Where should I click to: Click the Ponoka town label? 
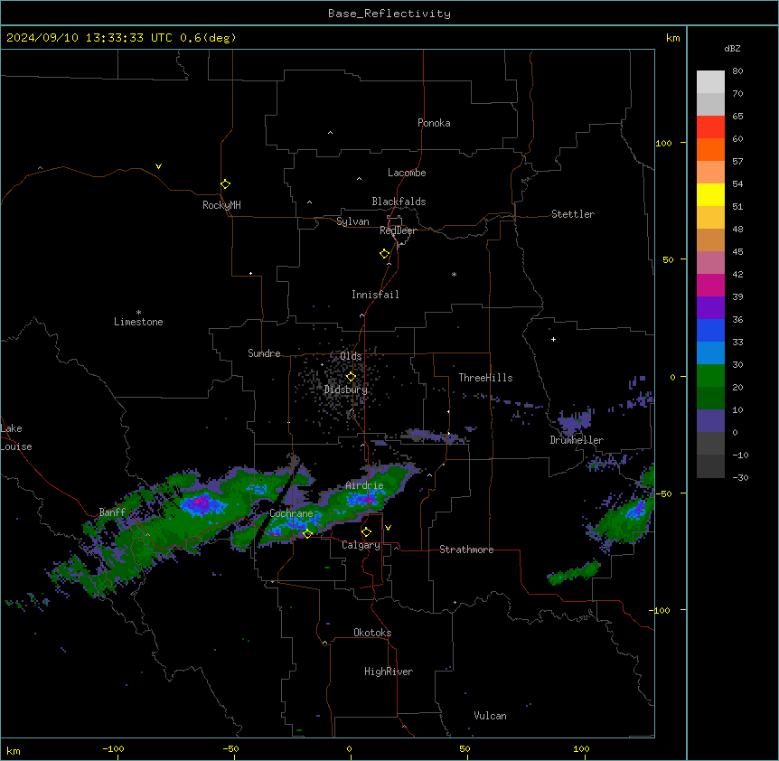[434, 123]
